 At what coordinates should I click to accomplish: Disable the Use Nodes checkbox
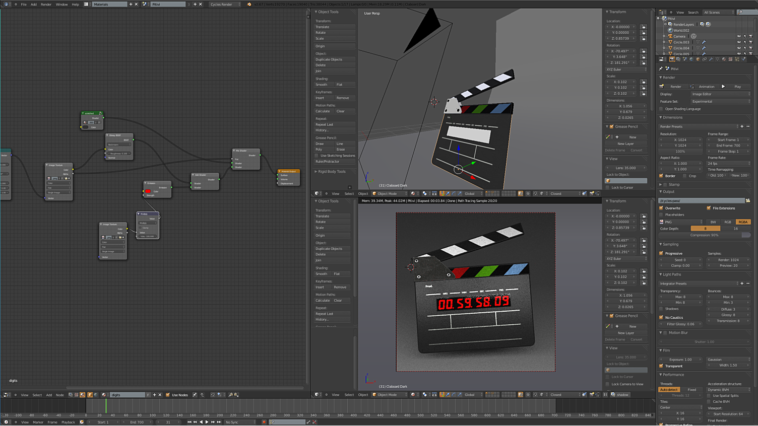[168, 395]
